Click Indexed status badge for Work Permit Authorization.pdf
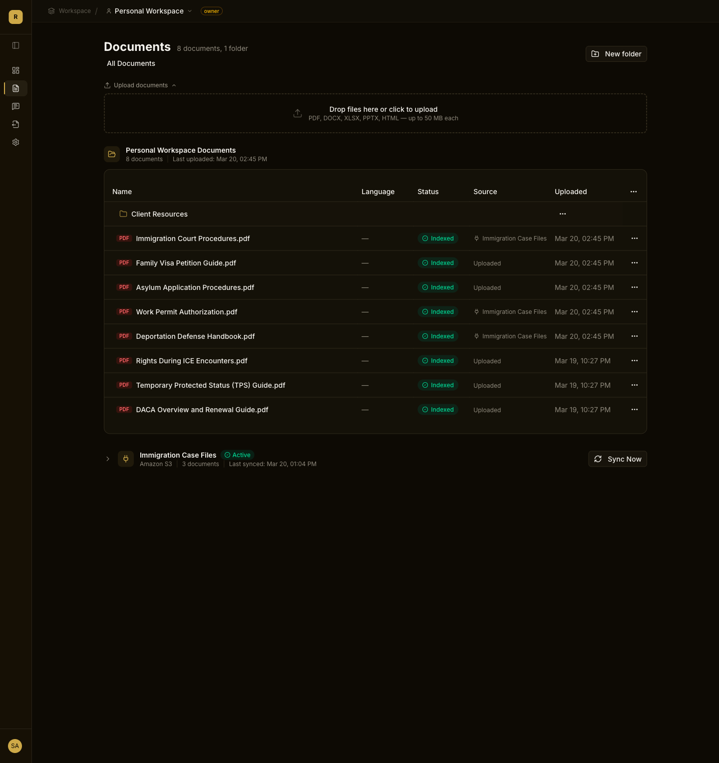 (438, 312)
